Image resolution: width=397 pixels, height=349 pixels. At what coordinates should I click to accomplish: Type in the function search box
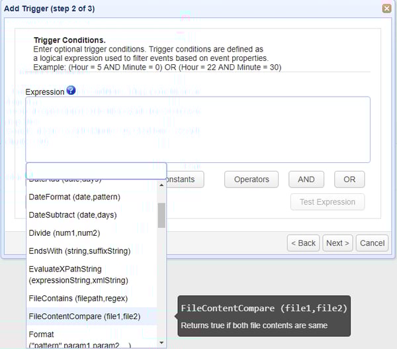[96, 171]
